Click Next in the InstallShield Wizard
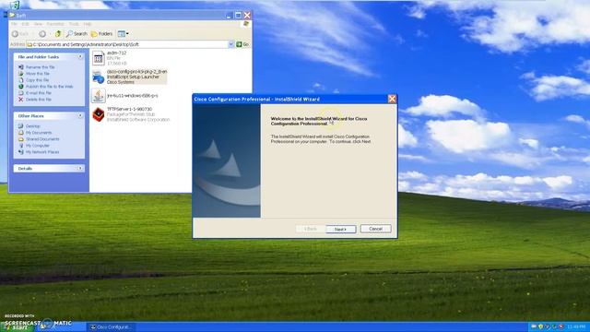Viewport: 590px width, 332px height. 340,229
